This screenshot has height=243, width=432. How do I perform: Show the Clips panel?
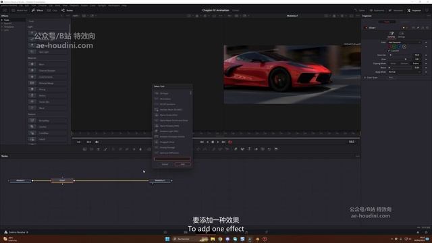(x=53, y=10)
